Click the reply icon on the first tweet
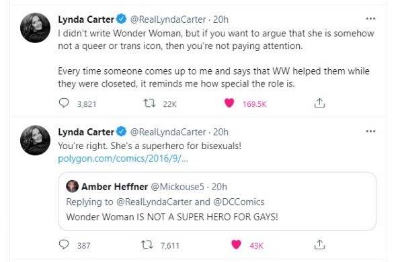 point(63,103)
